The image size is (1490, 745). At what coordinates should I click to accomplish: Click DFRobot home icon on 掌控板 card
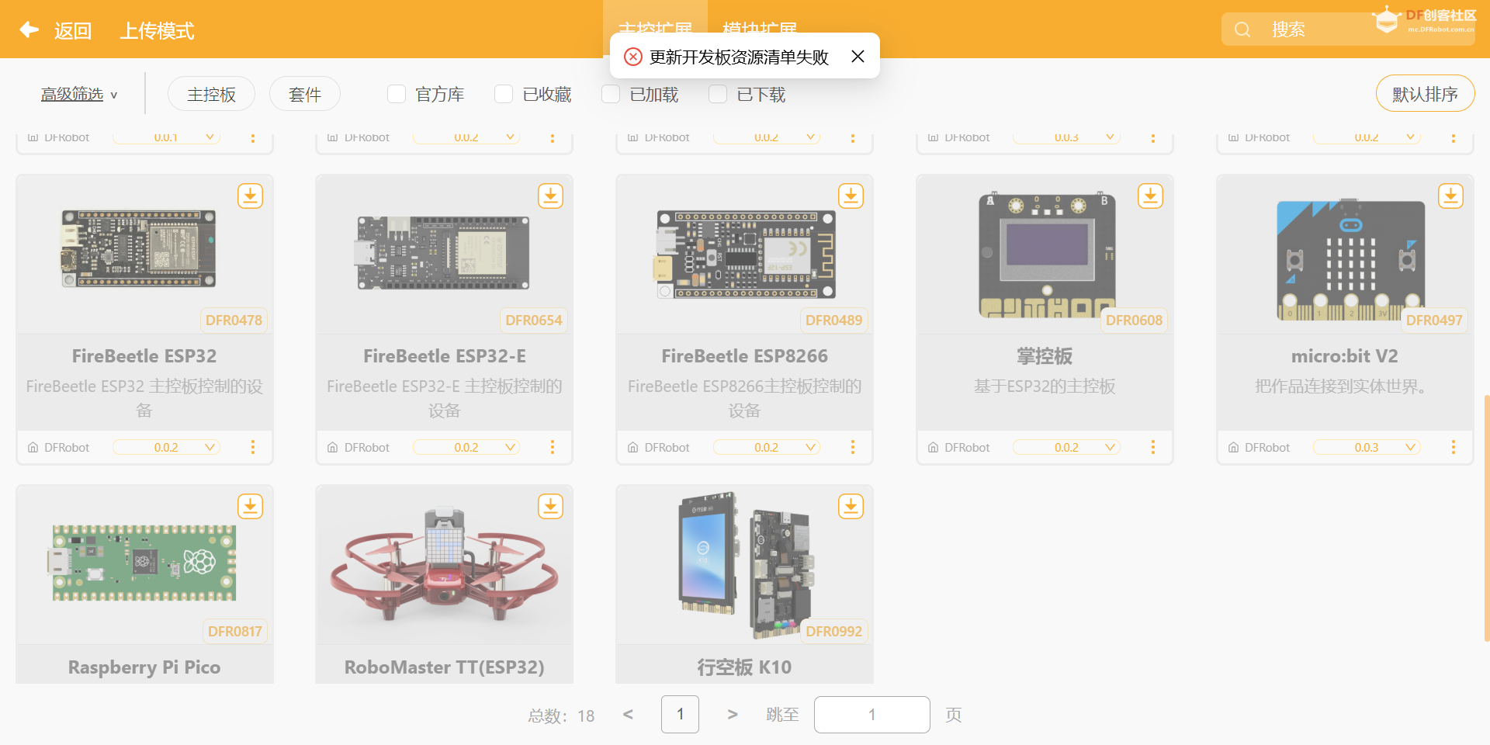pyautogui.click(x=933, y=448)
